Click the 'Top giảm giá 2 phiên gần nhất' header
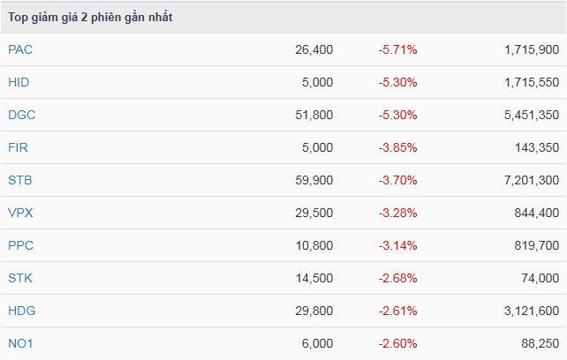 coord(90,17)
